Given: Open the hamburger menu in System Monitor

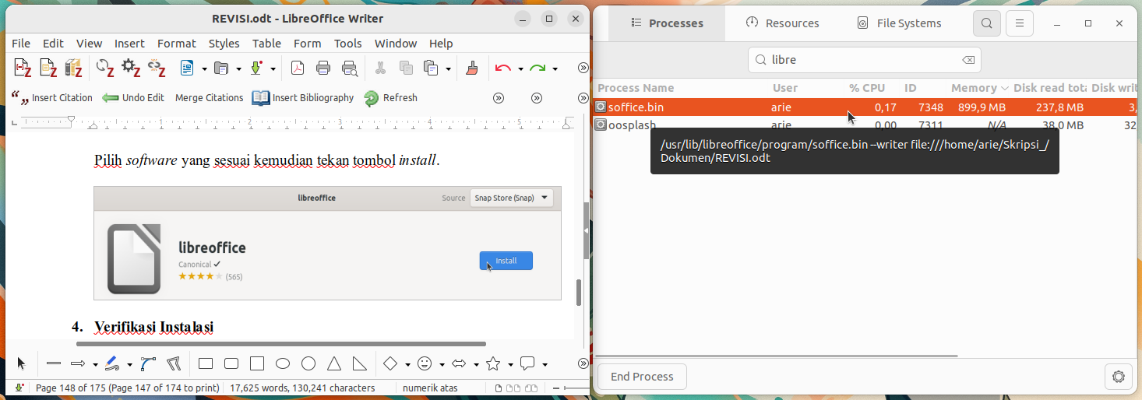Looking at the screenshot, I should pyautogui.click(x=1019, y=23).
